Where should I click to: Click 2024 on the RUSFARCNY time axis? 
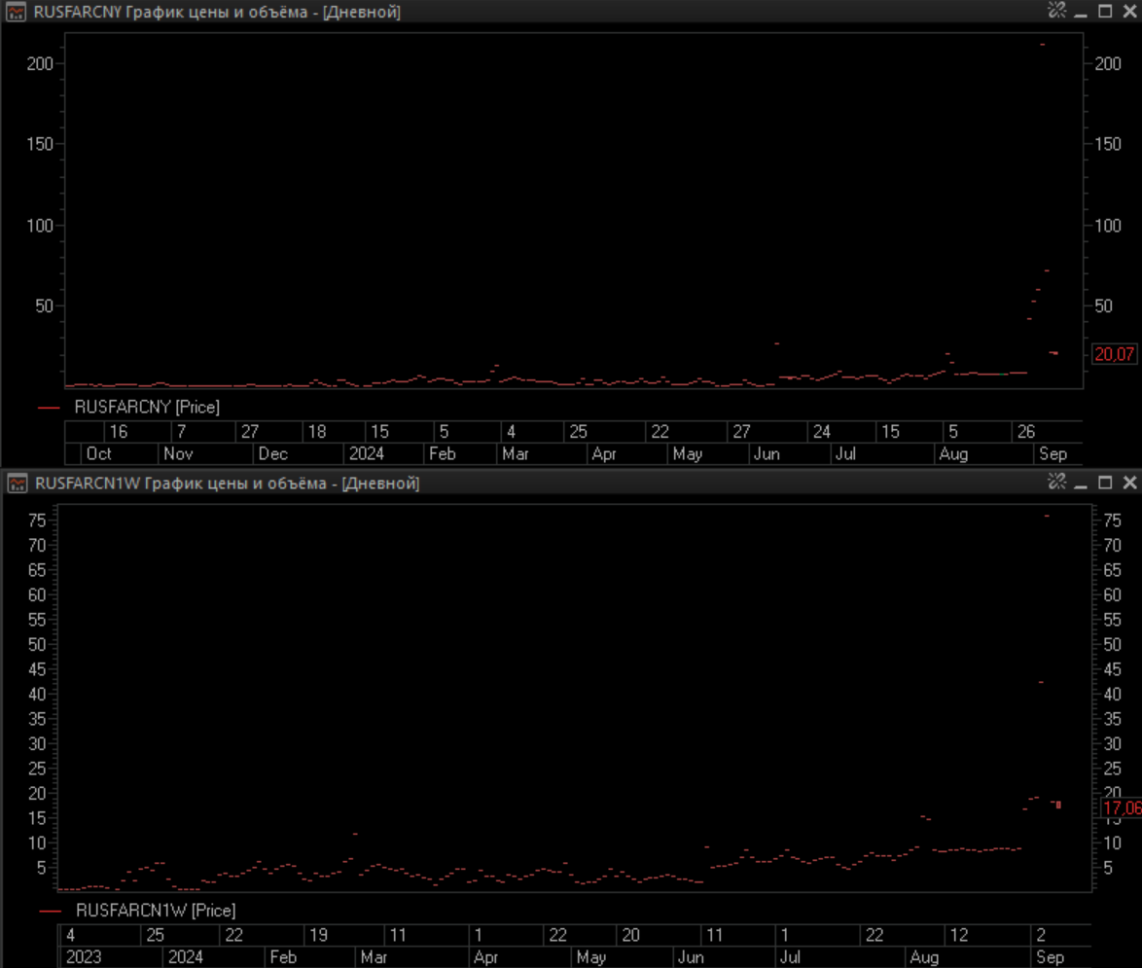point(367,453)
